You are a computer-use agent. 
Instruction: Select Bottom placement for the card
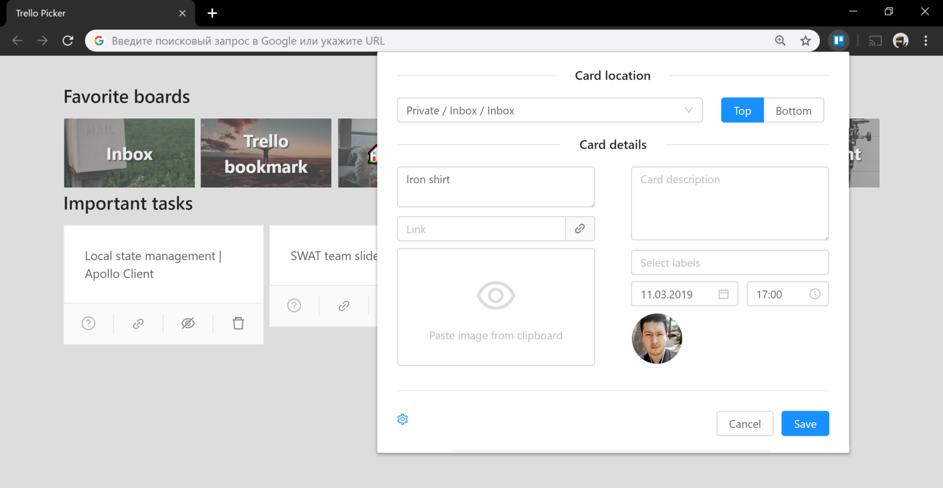pyautogui.click(x=793, y=110)
